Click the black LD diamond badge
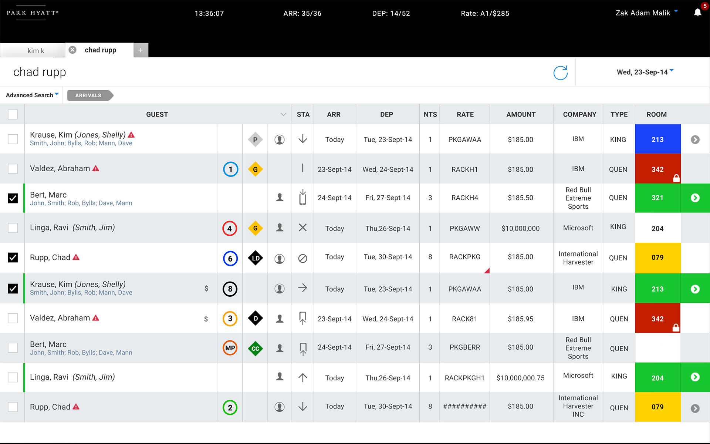 [x=255, y=258]
